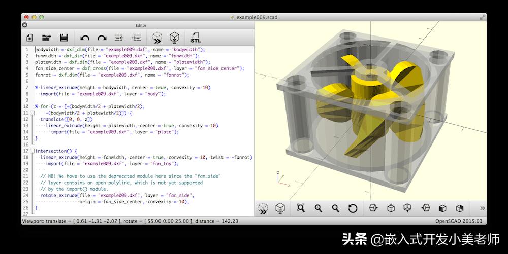The height and width of the screenshot is (254, 508).
Task: Export the model as STL
Action: 196,38
